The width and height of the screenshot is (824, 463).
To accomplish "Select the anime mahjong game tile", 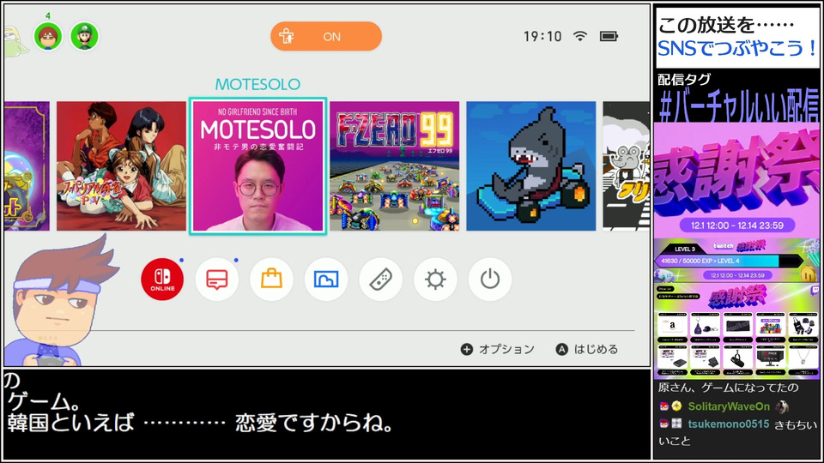I will tap(121, 165).
